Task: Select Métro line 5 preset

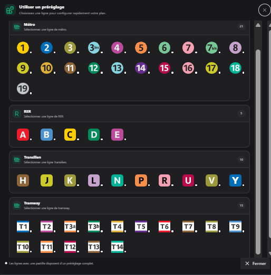Action: click(141, 47)
